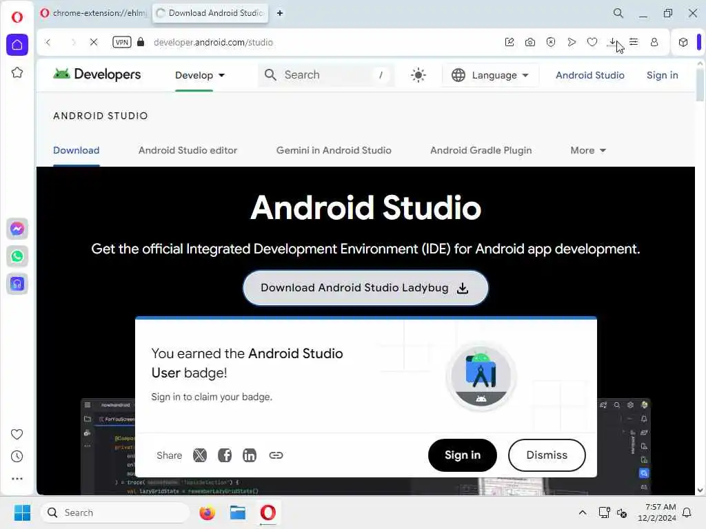
Task: Share the badge on X (Twitter)
Action: coord(199,455)
